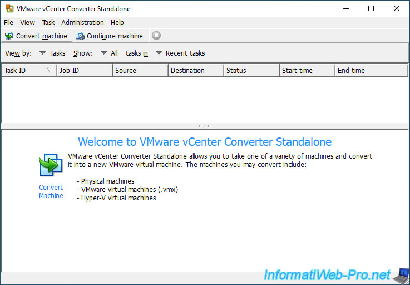Screen dimensions: 410x285
Task: Minimize the Converter window
Action: click(346, 9)
